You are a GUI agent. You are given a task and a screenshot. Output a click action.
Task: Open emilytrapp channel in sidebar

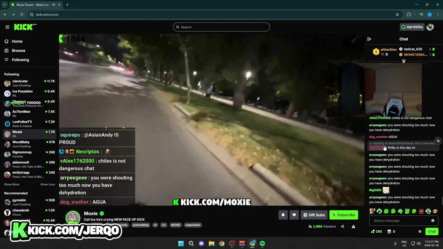tap(29, 174)
